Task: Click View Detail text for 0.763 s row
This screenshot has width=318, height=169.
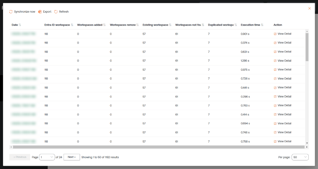Action: (284, 105)
